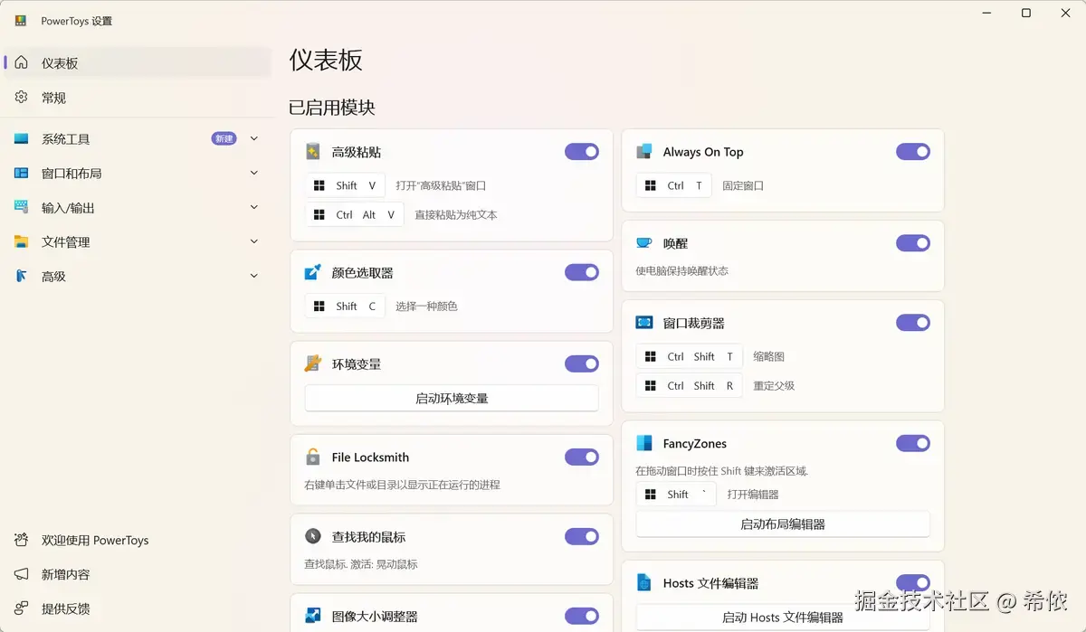The width and height of the screenshot is (1086, 632).
Task: Disable the 唤醒 switch
Action: 913,243
